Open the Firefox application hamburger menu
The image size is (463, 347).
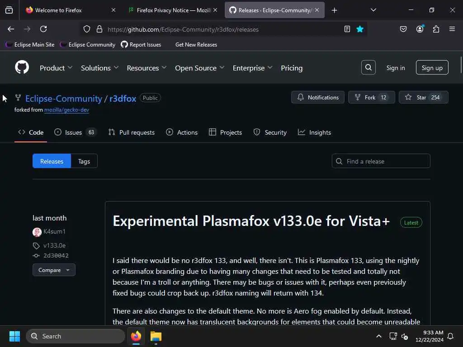[x=452, y=29]
